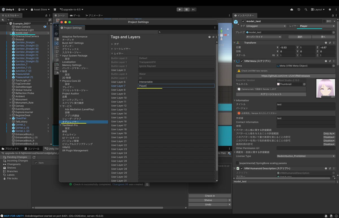This screenshot has width=339, height=218.
Task: Toggle VRM Meta script enabled checkbox
Action: [242, 61]
